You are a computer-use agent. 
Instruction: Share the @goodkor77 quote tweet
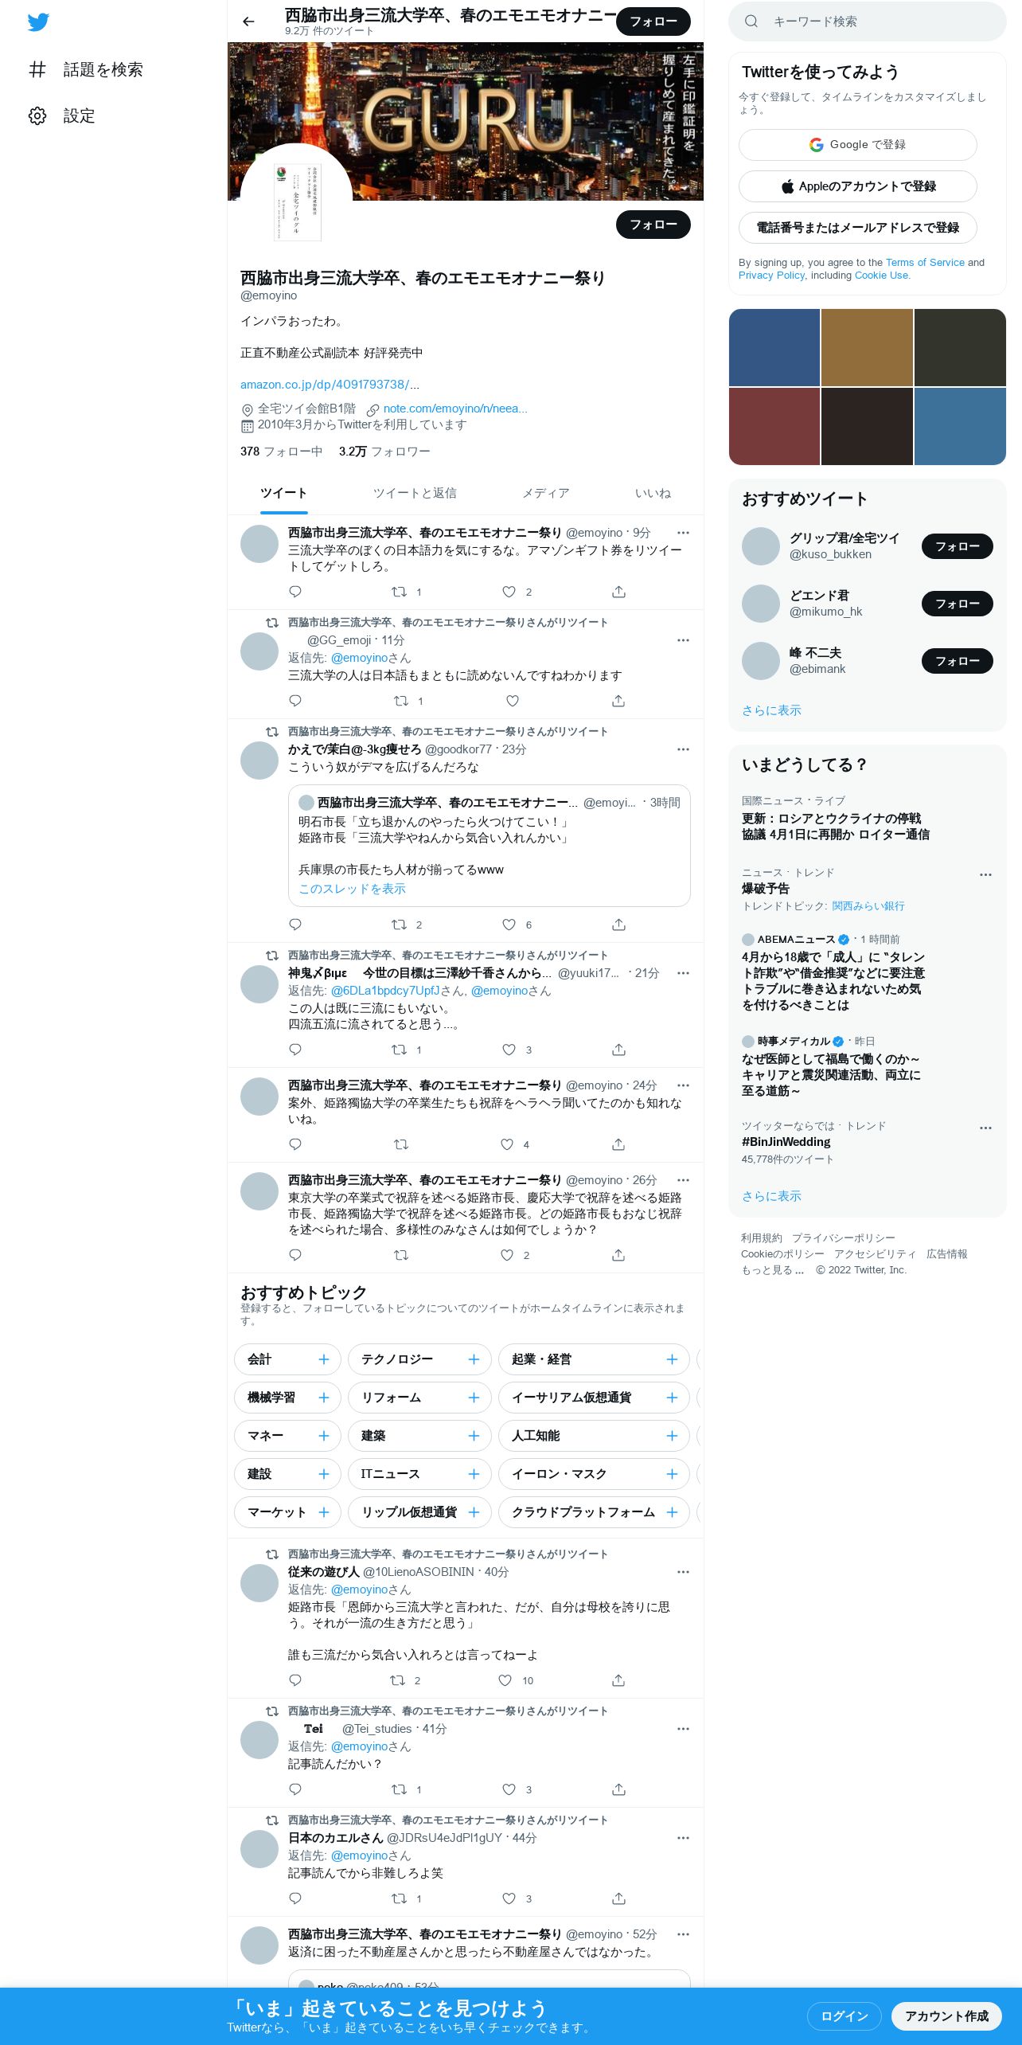tap(619, 925)
